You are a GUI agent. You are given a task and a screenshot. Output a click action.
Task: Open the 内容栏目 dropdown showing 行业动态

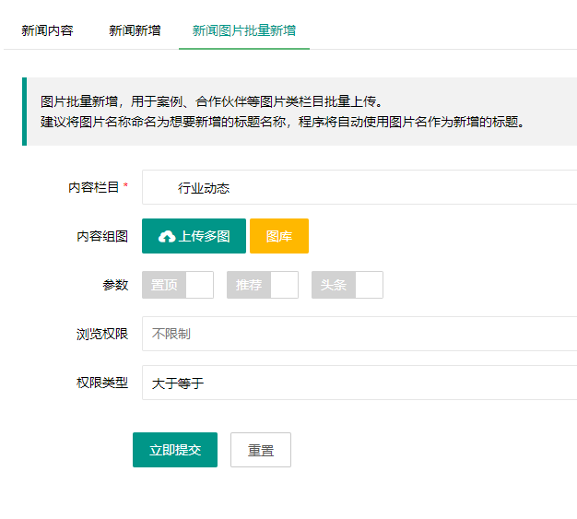click(x=359, y=188)
